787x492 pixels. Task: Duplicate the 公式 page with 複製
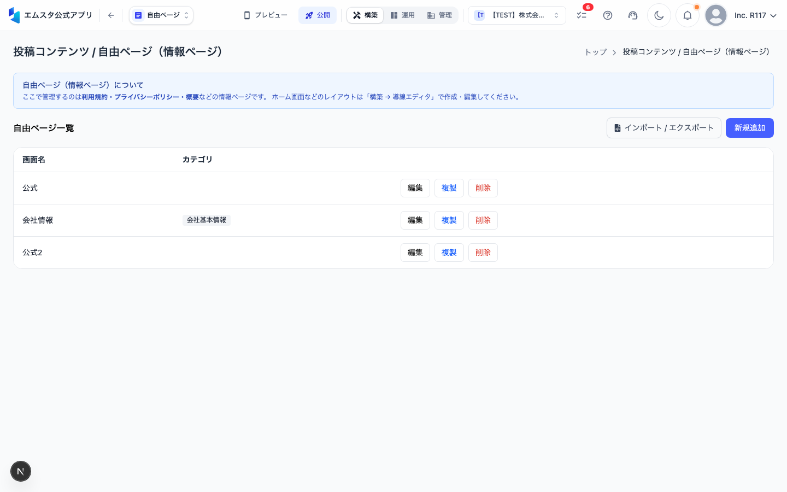(449, 188)
